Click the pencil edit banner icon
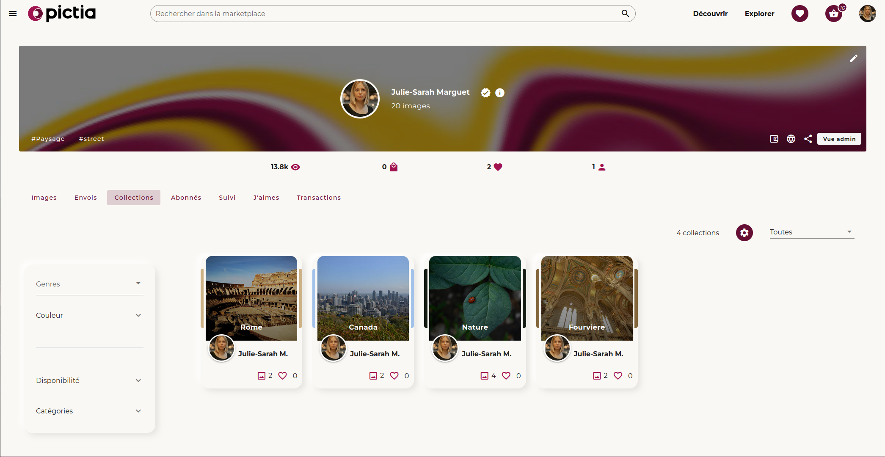 [853, 58]
